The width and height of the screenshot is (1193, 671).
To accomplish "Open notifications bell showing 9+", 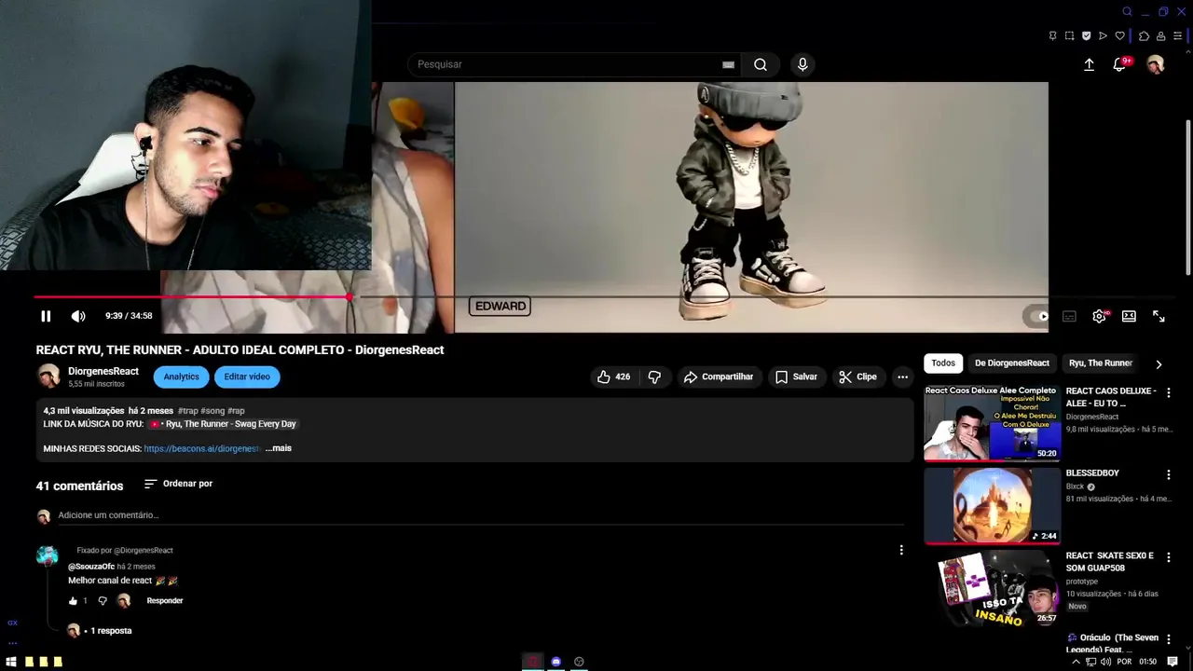I will [1120, 64].
